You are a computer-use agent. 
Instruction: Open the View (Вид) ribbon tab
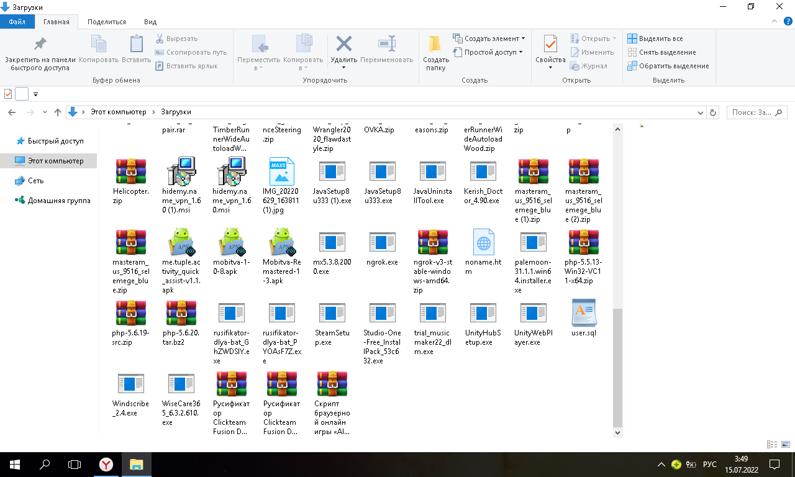tap(150, 22)
